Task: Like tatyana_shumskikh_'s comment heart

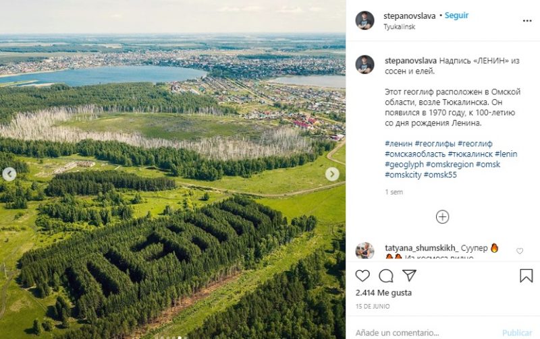Action: (519, 251)
